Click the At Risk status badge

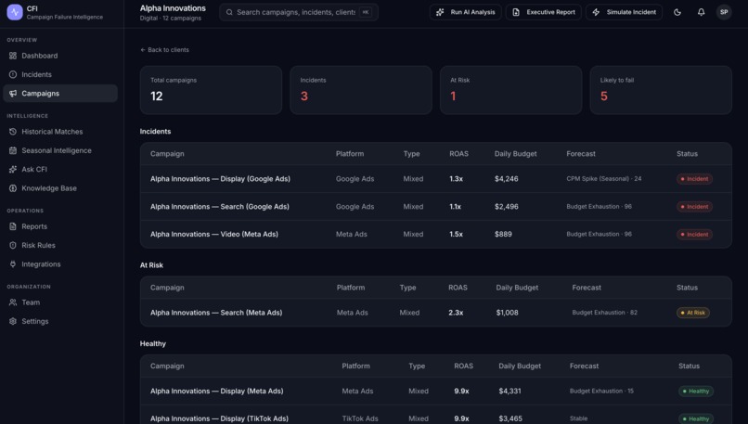[x=693, y=313]
